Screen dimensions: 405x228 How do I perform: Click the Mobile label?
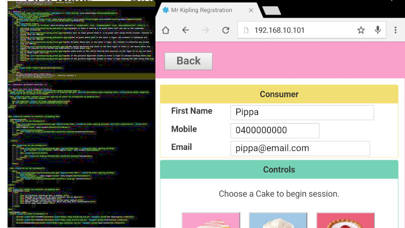(x=184, y=129)
